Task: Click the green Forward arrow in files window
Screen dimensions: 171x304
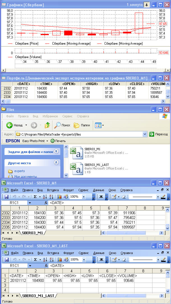Action: (34, 125)
